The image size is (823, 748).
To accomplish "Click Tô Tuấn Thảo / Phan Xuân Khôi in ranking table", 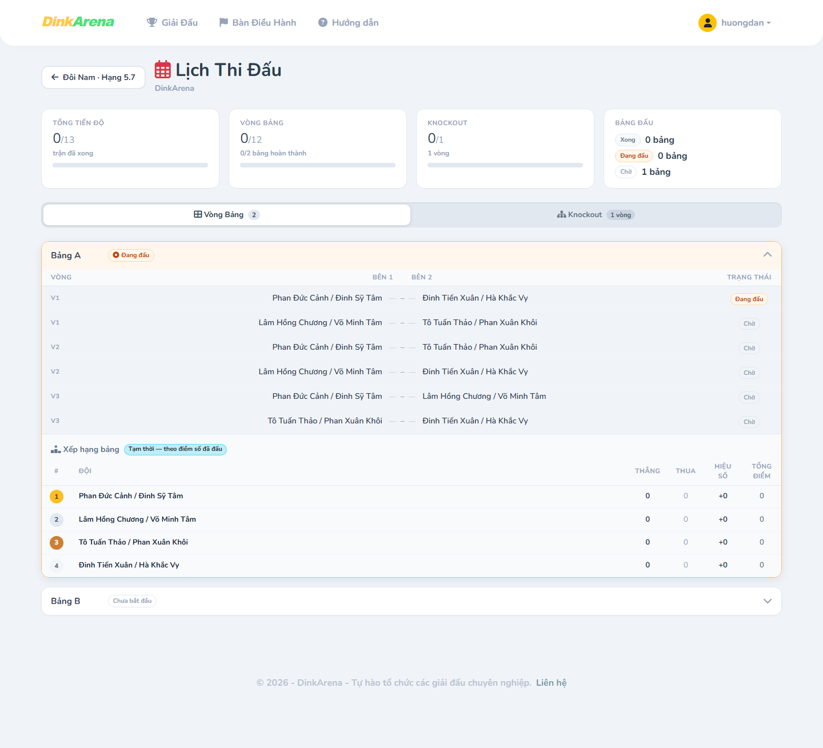I will click(133, 542).
